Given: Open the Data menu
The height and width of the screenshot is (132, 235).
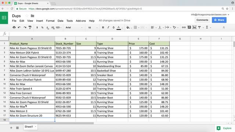Looking at the screenshot, I should 60,21.
